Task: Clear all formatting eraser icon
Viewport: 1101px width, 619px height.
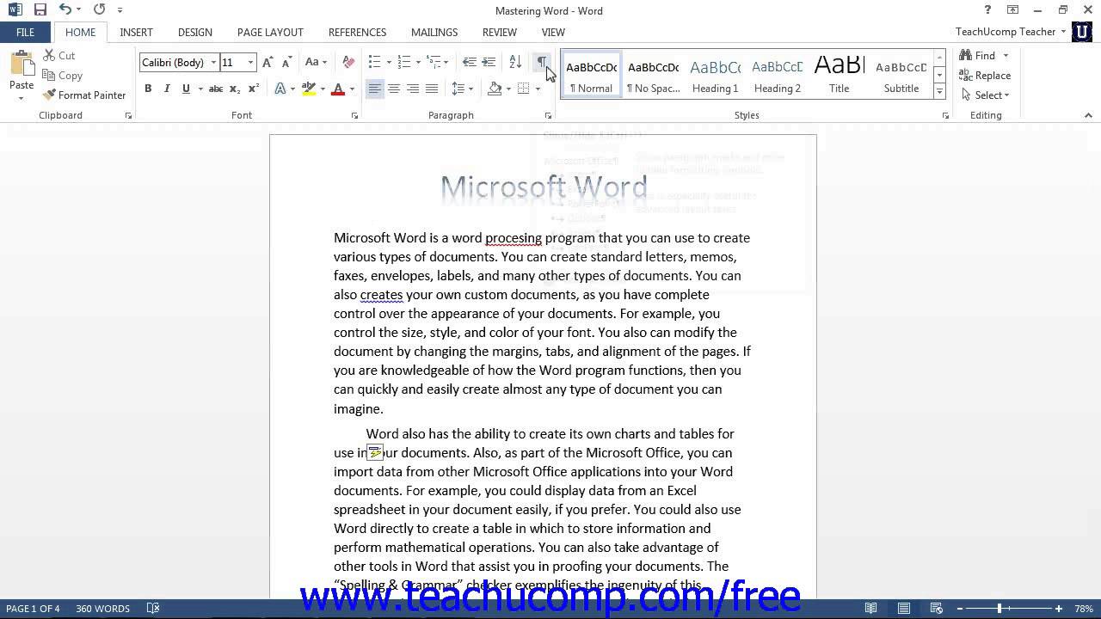Action: (348, 62)
